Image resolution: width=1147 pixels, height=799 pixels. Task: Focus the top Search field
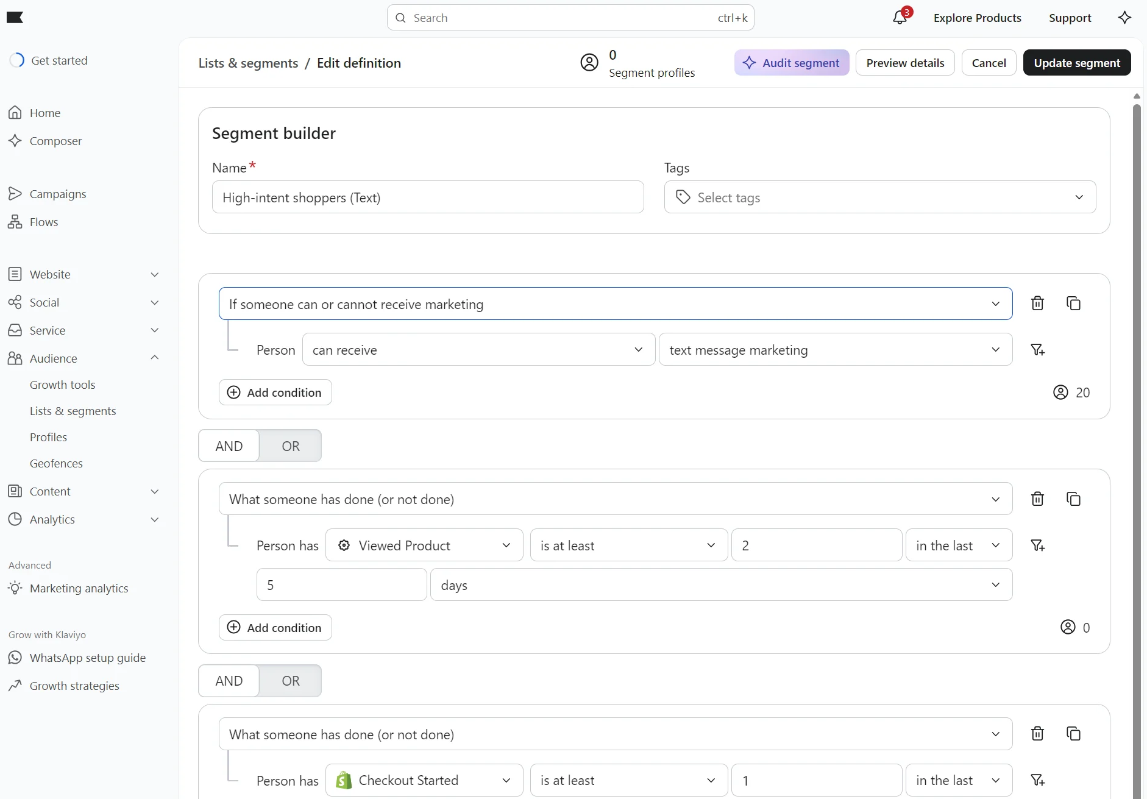[x=570, y=18]
